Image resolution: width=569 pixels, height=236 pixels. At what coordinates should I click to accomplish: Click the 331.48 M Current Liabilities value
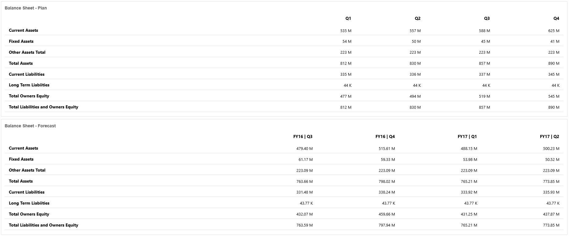tap(304, 193)
